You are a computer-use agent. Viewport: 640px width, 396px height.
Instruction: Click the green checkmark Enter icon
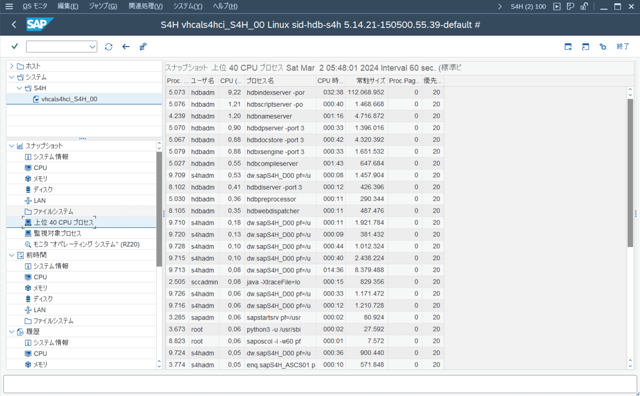[x=15, y=46]
